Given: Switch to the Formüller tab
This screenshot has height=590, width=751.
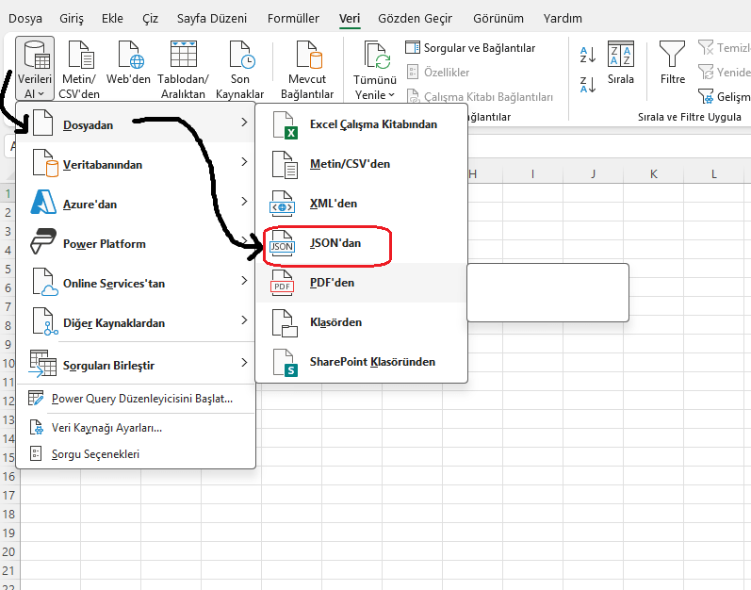Looking at the screenshot, I should [293, 18].
